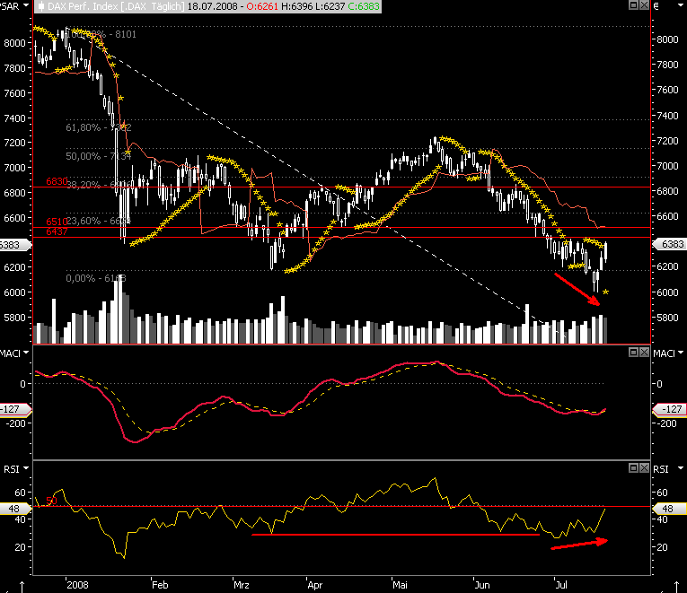Screen dimensions: 687x593
Task: Open the right-side RSI axis dropdown
Action: [681, 468]
